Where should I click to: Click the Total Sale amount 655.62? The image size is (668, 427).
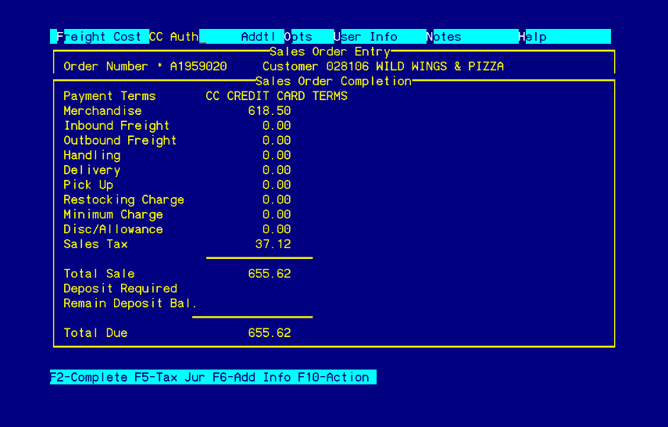[x=270, y=274]
